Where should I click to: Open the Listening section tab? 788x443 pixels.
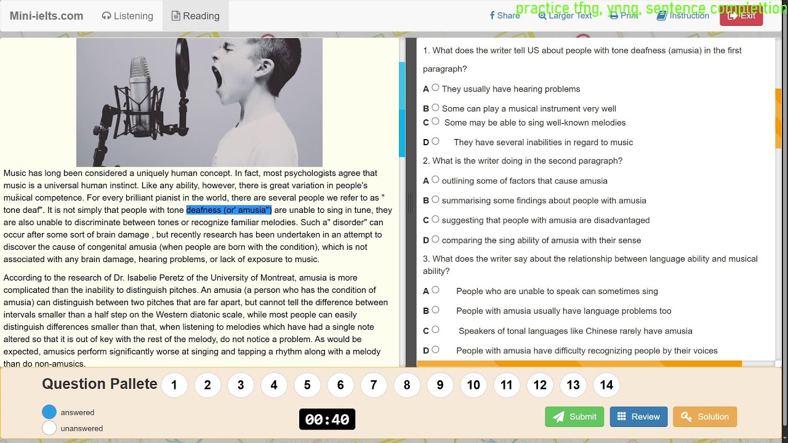point(127,16)
